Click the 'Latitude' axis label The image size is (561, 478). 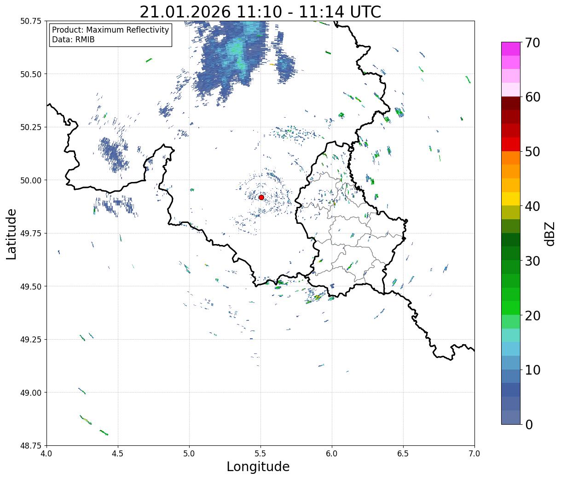click(x=12, y=234)
